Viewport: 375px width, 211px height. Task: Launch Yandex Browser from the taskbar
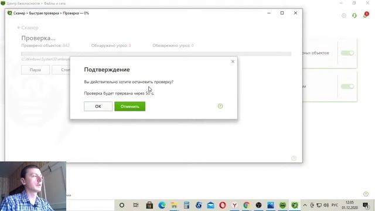click(234, 205)
